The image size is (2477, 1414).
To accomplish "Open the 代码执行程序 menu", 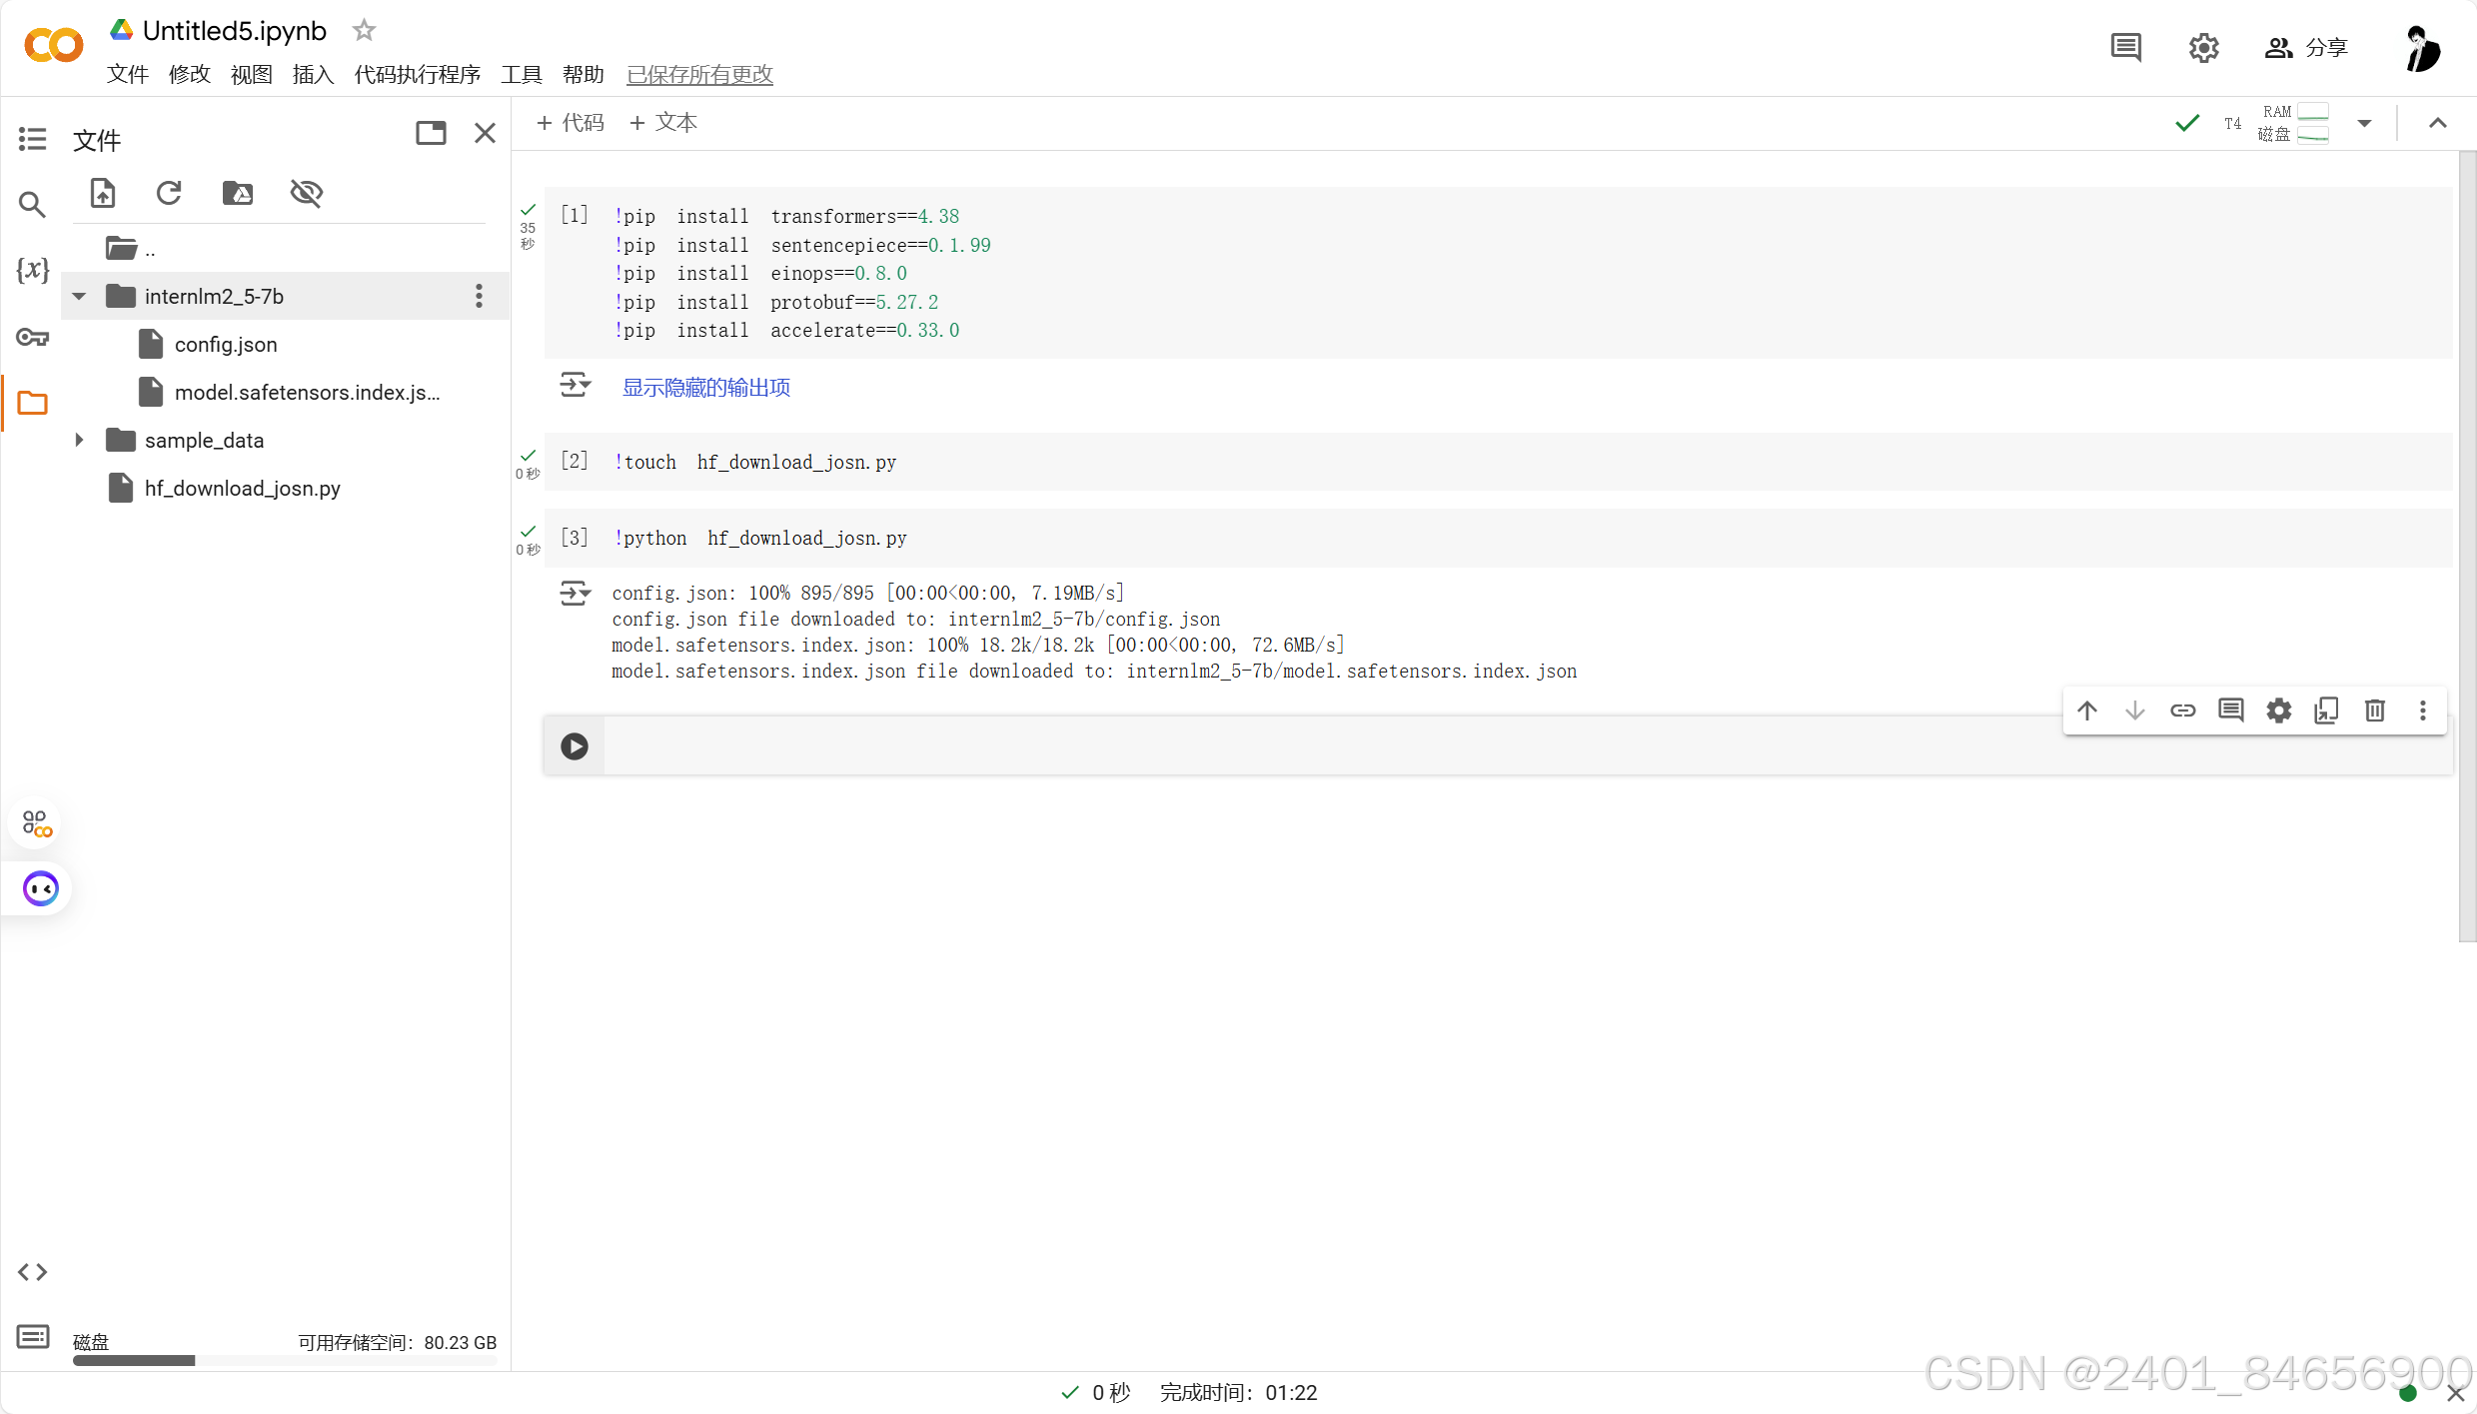I will pyautogui.click(x=417, y=74).
